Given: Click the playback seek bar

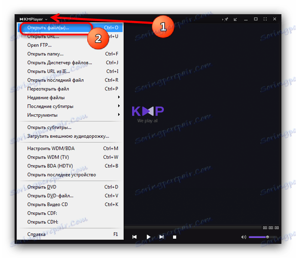Looking at the screenshot, I should 192,228.
